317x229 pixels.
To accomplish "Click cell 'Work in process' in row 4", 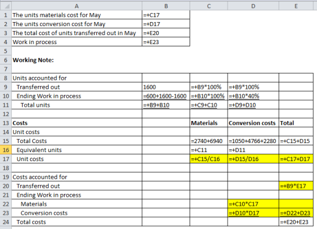I will tap(77, 42).
